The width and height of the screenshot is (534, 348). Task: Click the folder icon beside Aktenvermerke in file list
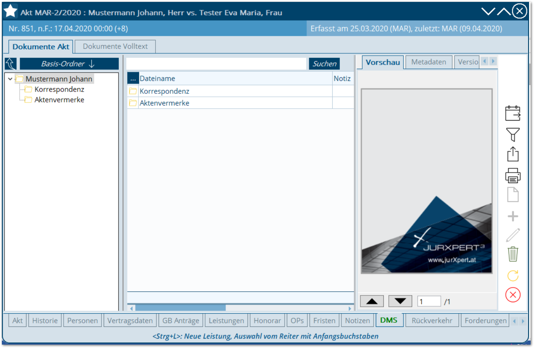(133, 103)
